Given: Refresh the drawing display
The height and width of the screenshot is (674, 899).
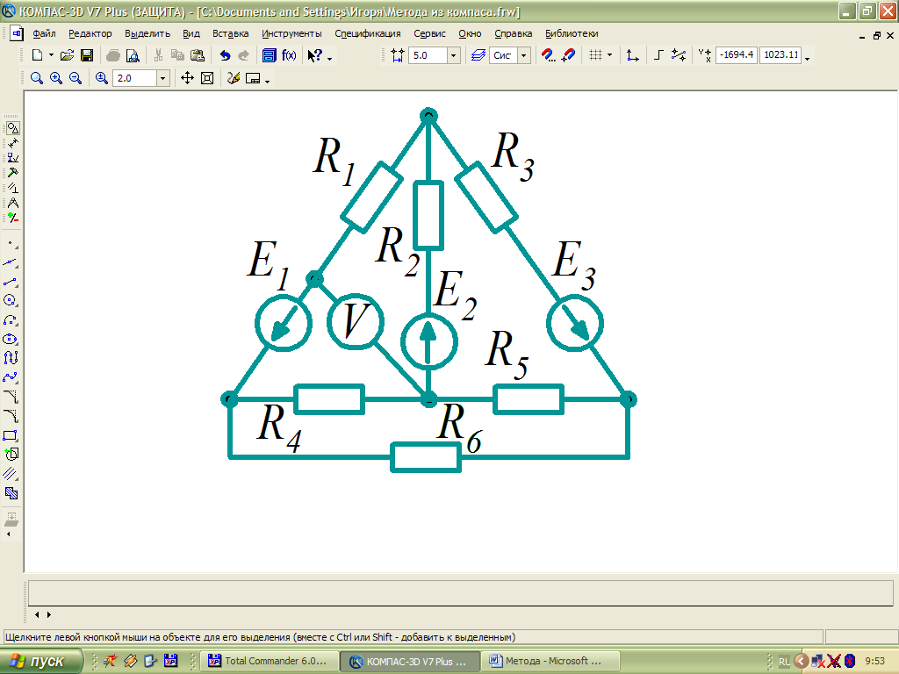Looking at the screenshot, I should [x=234, y=78].
